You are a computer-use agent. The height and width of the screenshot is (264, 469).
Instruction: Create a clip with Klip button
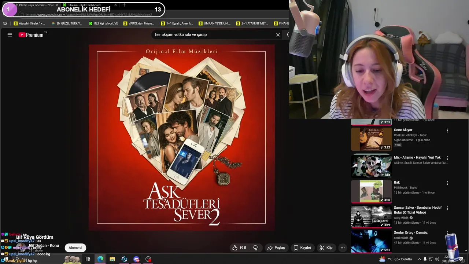click(x=326, y=248)
